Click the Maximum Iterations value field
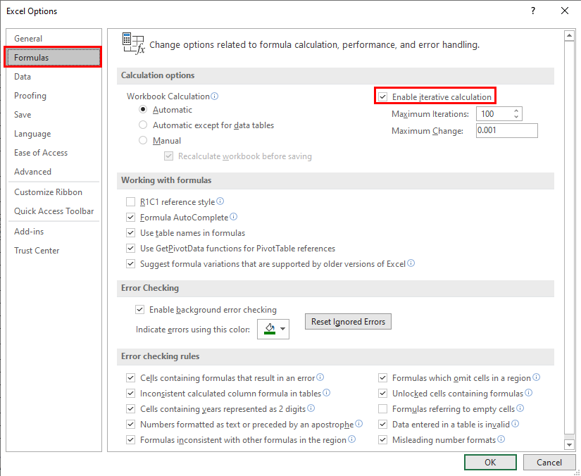This screenshot has height=476, width=581. [x=494, y=114]
